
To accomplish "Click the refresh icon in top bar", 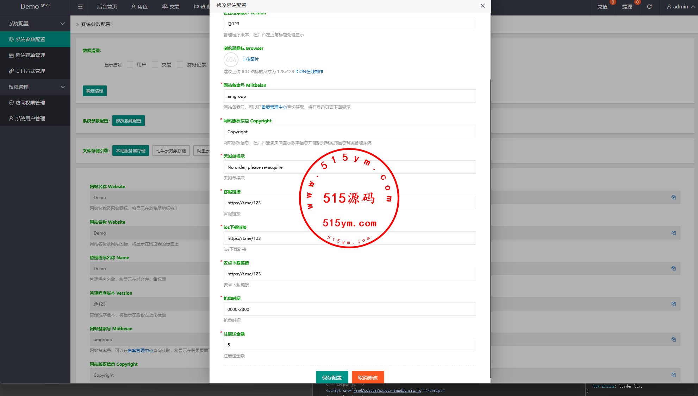I will coord(649,7).
